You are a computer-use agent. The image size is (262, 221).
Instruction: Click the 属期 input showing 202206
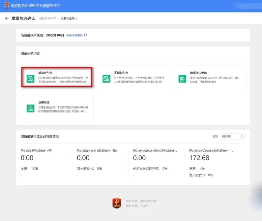pos(233,136)
